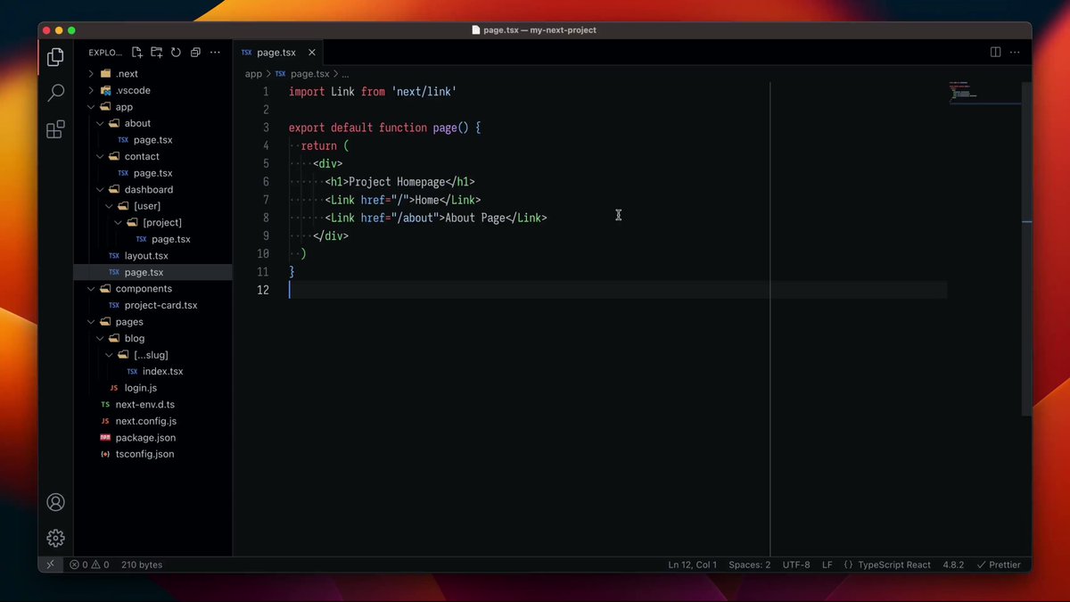This screenshot has width=1070, height=602.
Task: Select the highlighted page.tsx in app folder
Action: [152, 272]
